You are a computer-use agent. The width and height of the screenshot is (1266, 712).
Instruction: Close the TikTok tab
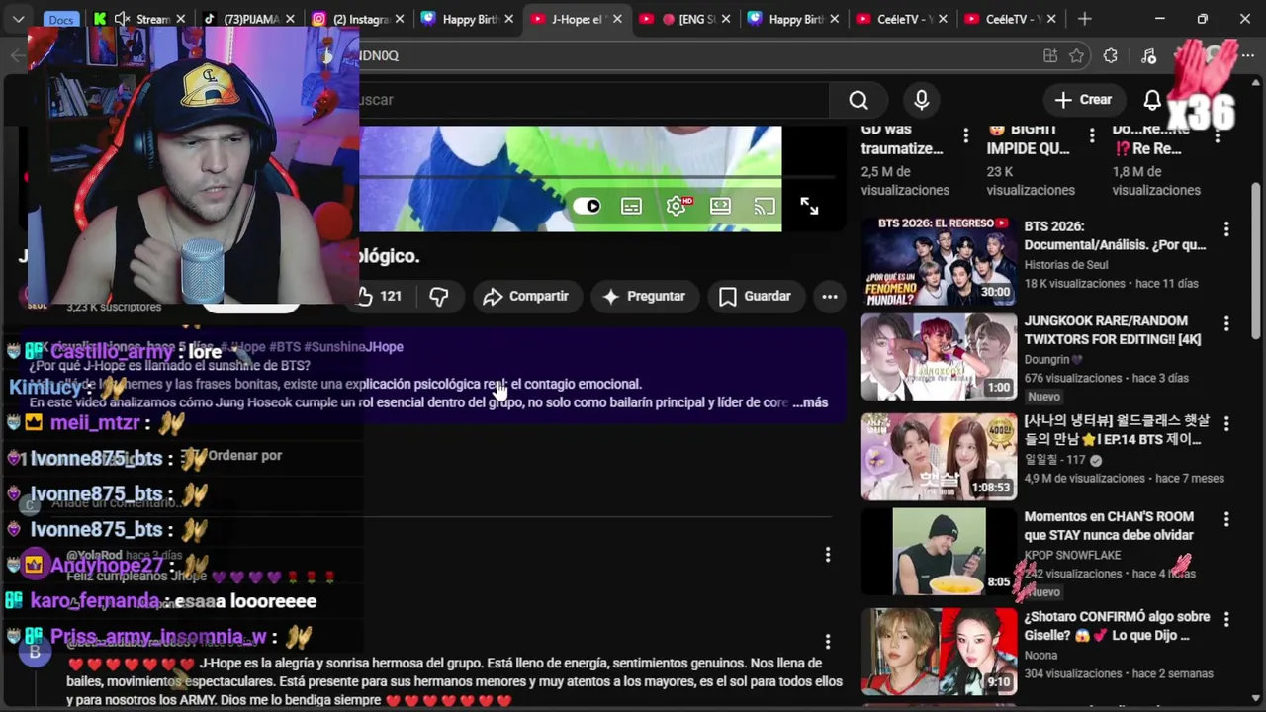pos(291,19)
